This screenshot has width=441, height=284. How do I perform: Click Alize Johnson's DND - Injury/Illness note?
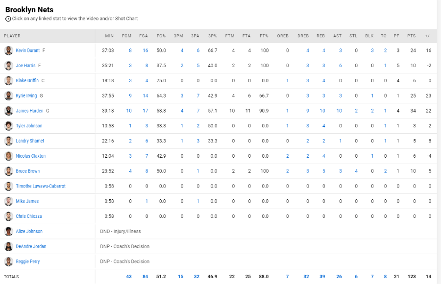click(121, 232)
